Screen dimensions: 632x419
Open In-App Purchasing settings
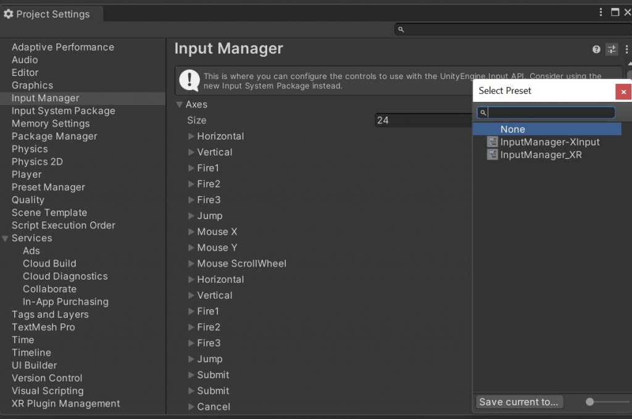(x=65, y=302)
